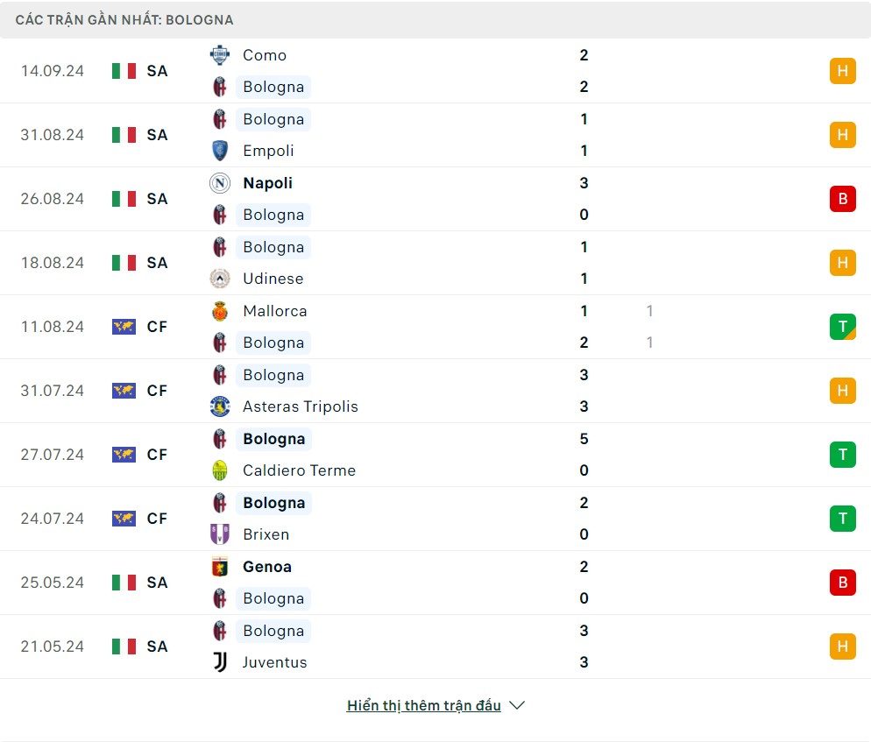Click the orange H badge for Como match
This screenshot has width=871, height=742.
(x=842, y=71)
